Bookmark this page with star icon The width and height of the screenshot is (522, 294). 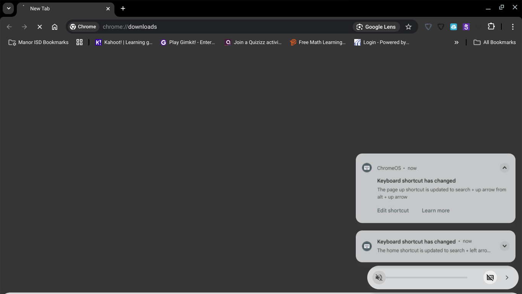click(409, 27)
